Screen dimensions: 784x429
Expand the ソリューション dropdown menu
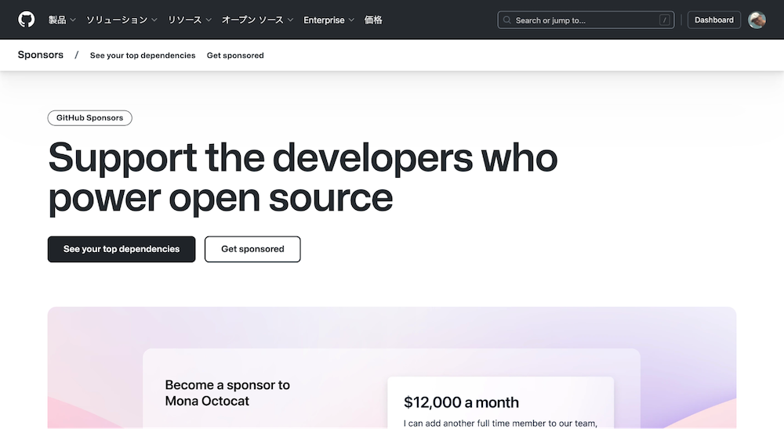pos(122,20)
